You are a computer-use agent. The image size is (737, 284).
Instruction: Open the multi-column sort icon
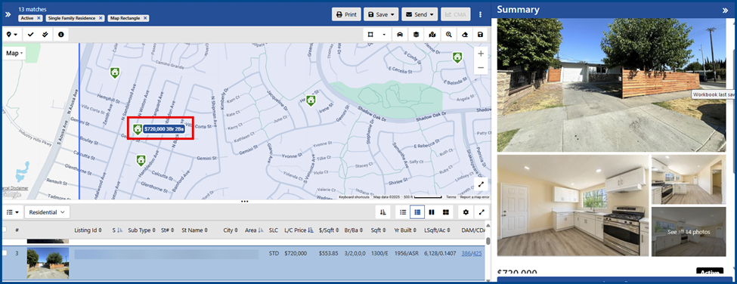tap(383, 212)
